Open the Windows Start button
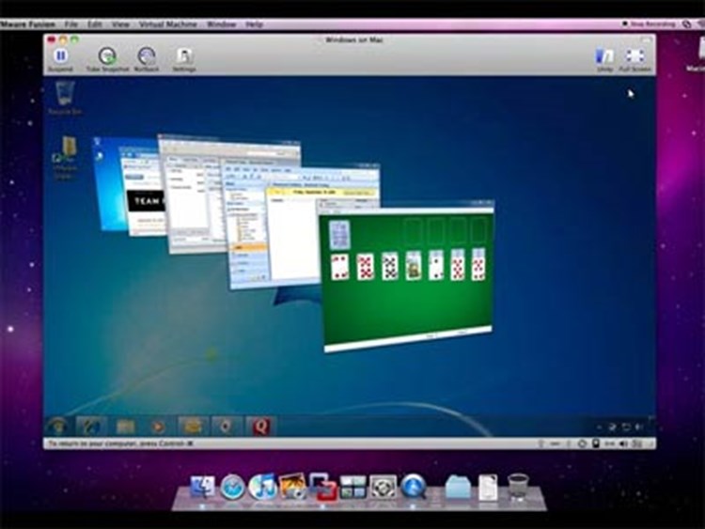Screen dimensions: 705x529 [58, 426]
